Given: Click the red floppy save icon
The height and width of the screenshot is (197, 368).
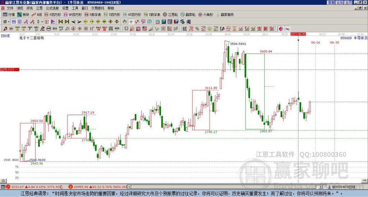Looking at the screenshot, I should click(176, 22).
